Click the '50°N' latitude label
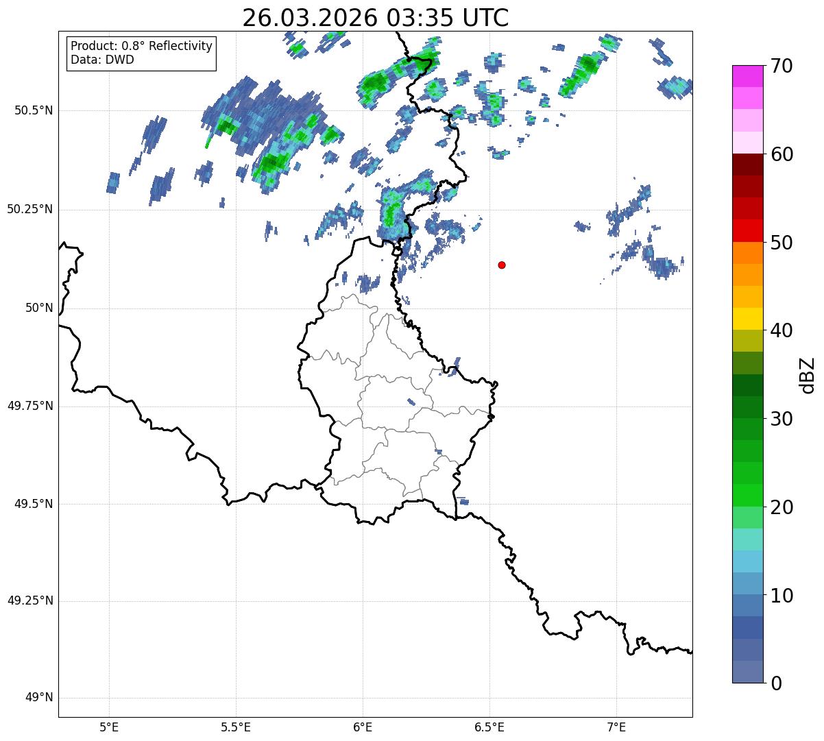The height and width of the screenshot is (741, 824). [x=39, y=308]
